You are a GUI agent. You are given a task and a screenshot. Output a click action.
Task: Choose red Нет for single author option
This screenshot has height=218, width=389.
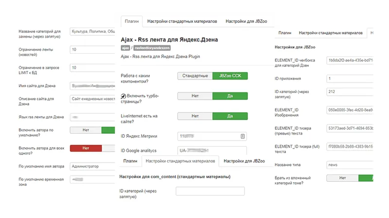(86, 148)
